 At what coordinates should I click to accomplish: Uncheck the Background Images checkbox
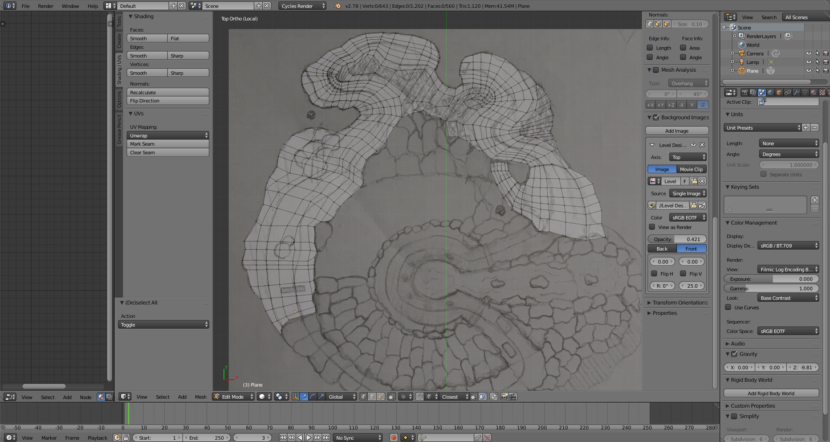click(656, 117)
